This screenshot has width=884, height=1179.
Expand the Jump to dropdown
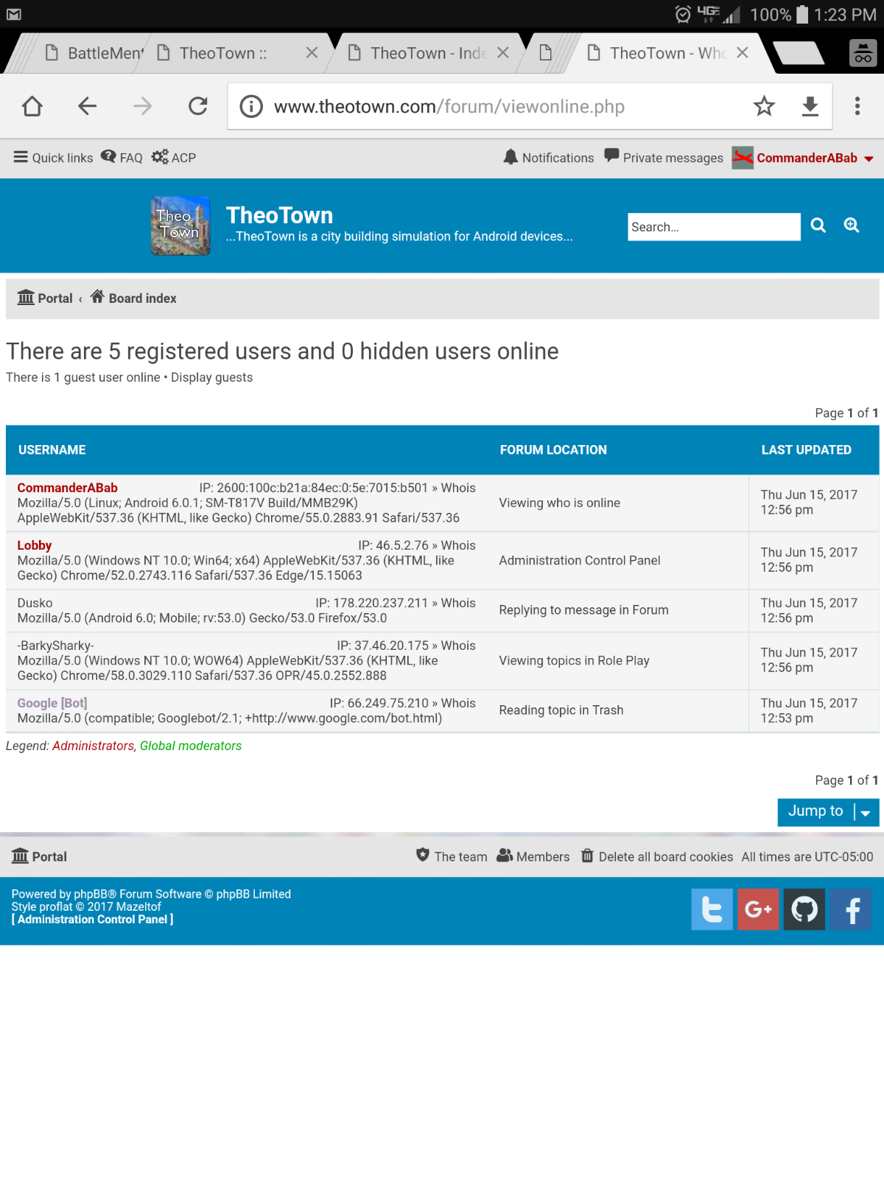[829, 812]
